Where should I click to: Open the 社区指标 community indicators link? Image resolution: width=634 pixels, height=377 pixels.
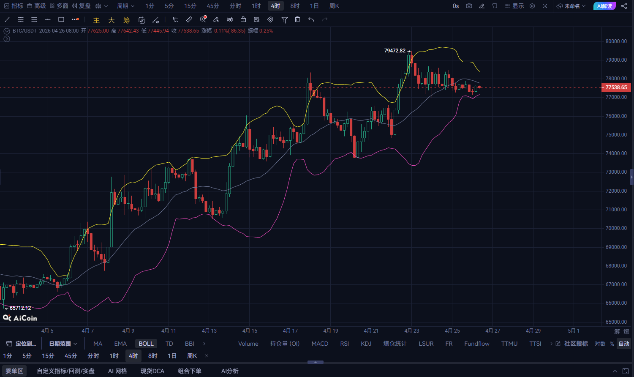point(572,344)
